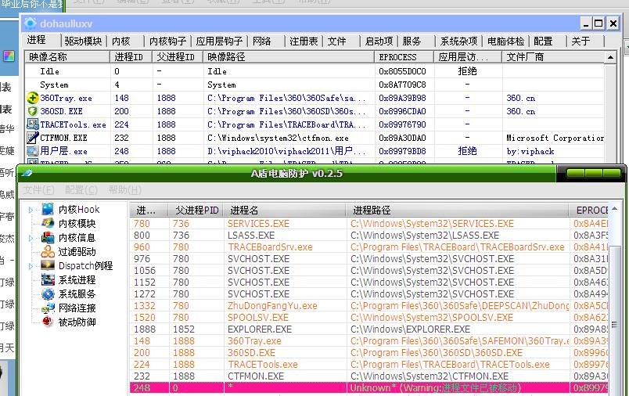Select the Idle row in dohaulluxv
This screenshot has width=629, height=396.
(314, 71)
